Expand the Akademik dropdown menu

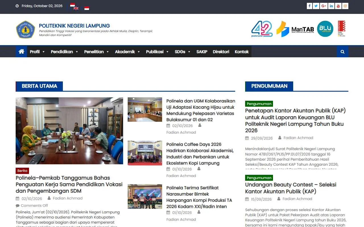pyautogui.click(x=128, y=52)
